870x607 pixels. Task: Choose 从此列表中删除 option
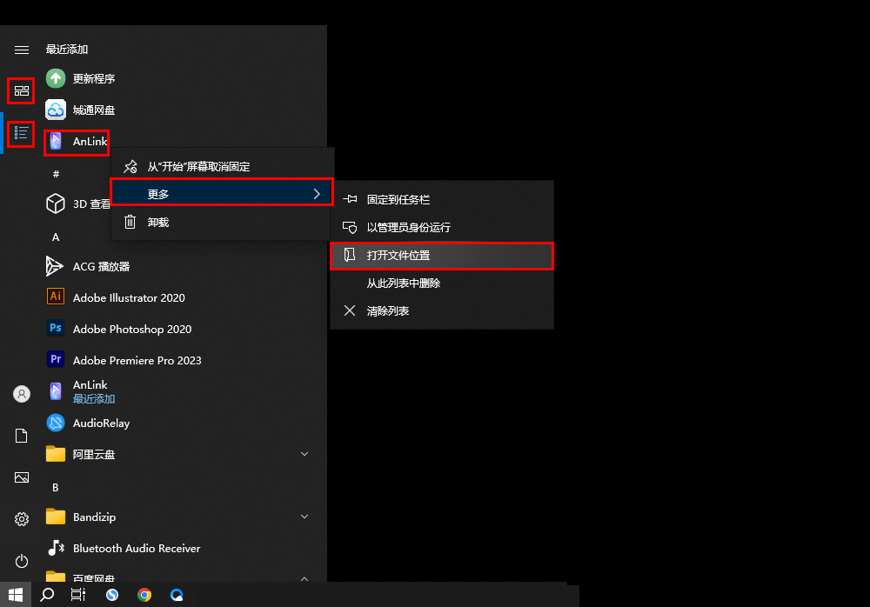point(442,283)
